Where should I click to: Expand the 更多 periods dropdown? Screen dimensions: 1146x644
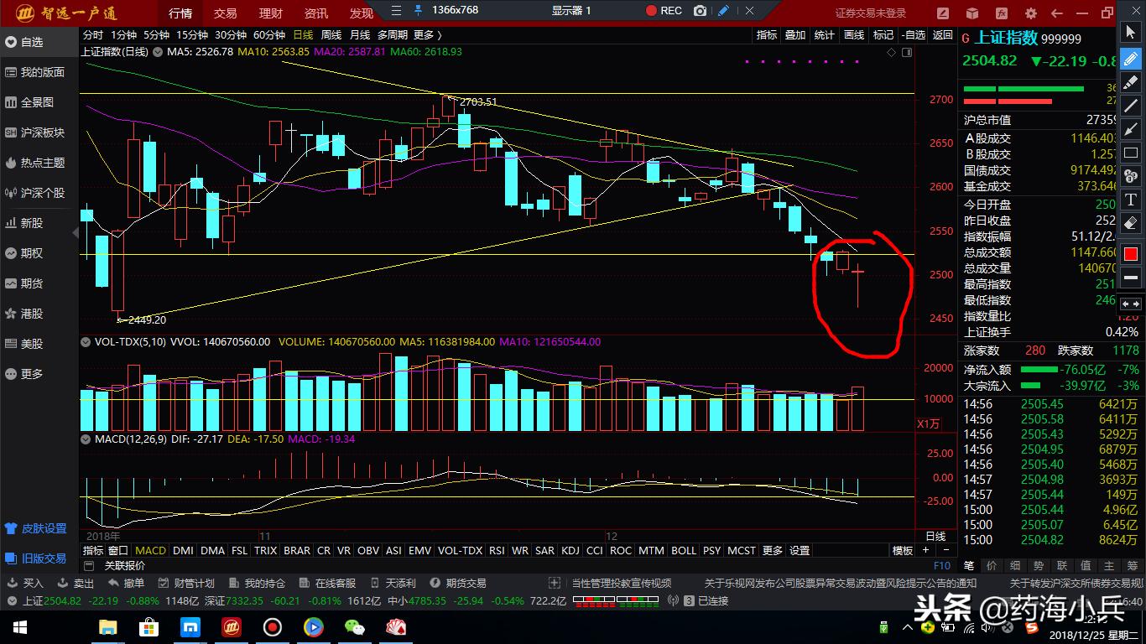(427, 35)
